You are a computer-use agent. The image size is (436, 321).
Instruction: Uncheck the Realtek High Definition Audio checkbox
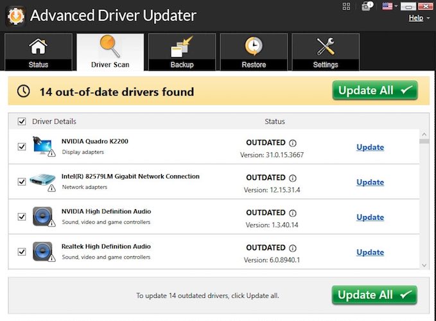coord(22,252)
